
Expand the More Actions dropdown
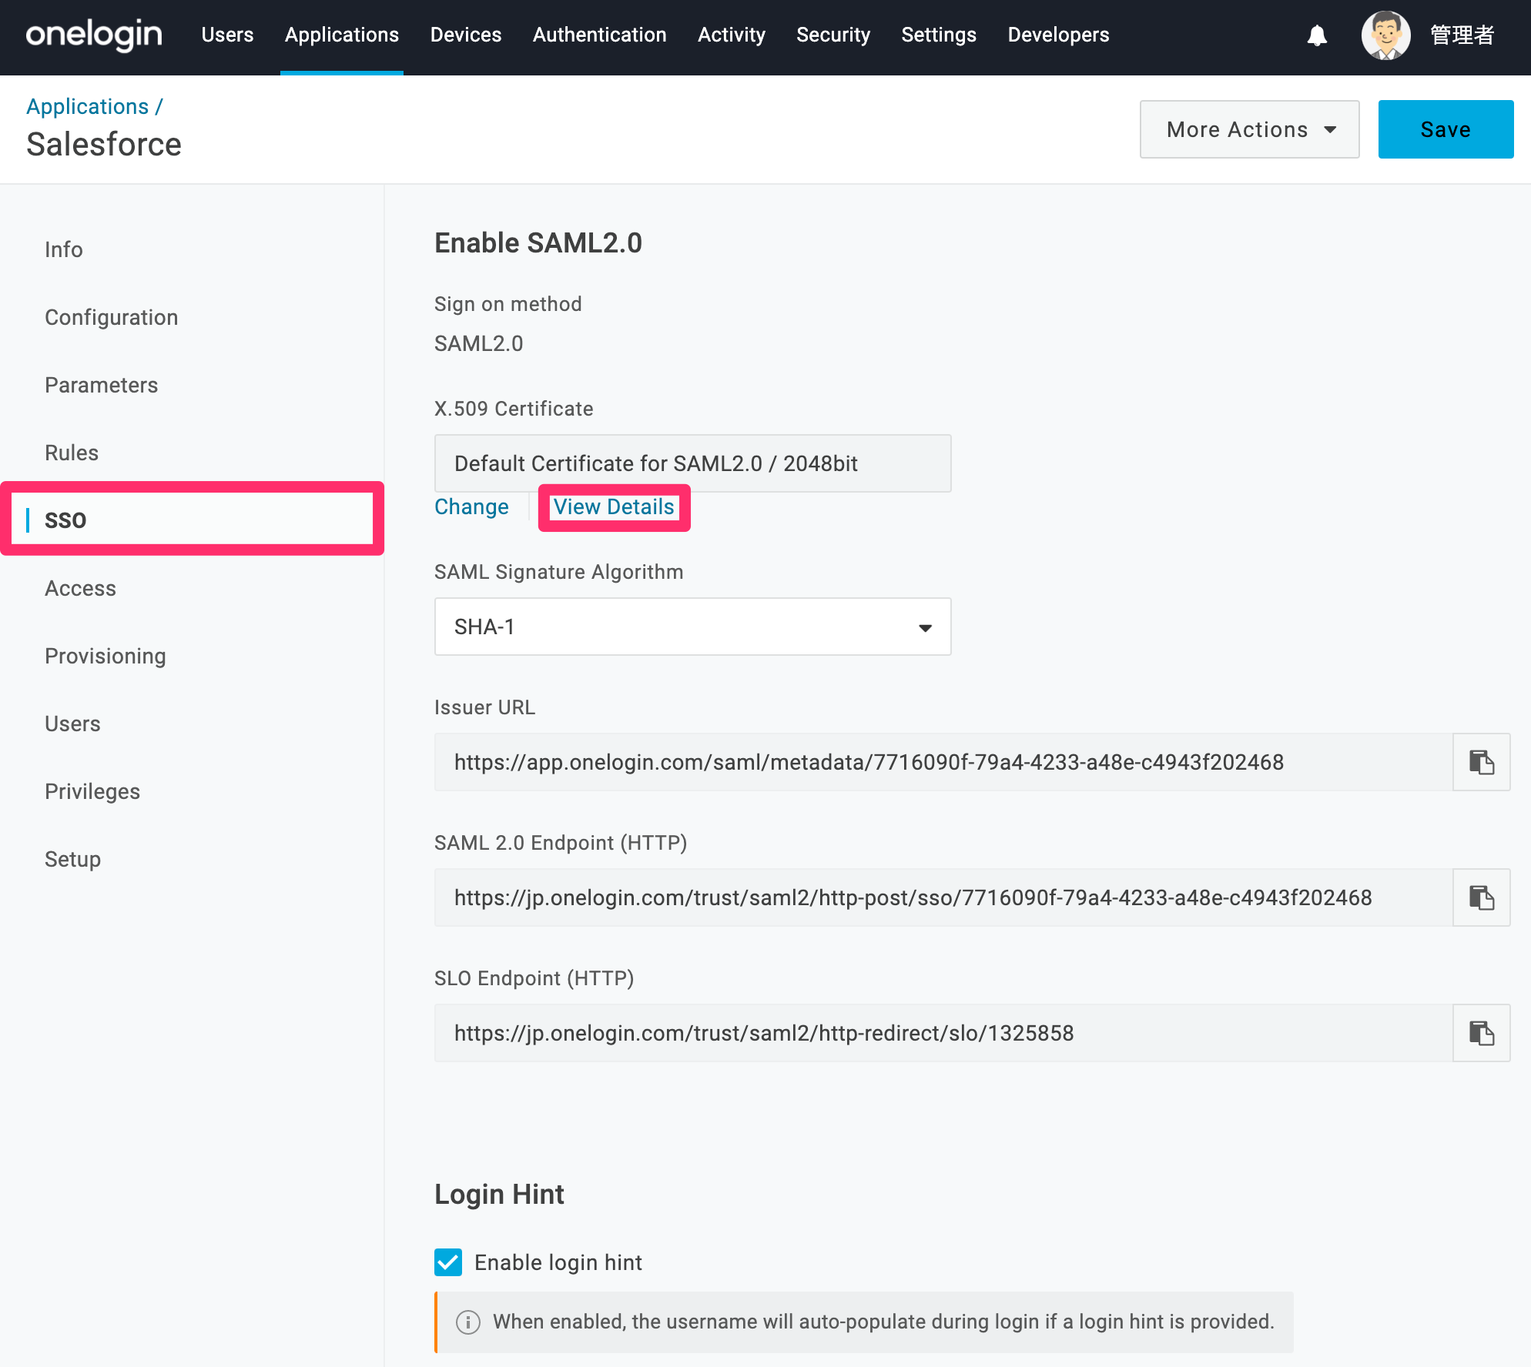point(1249,129)
